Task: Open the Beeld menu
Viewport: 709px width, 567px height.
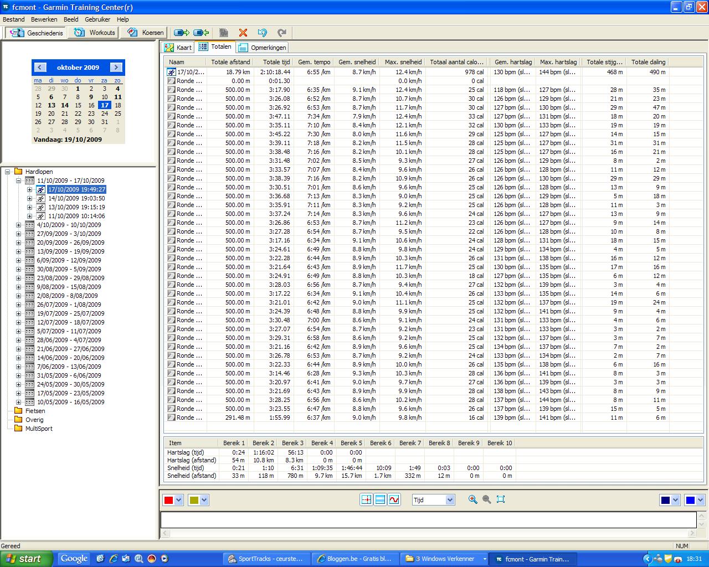Action: click(x=71, y=19)
